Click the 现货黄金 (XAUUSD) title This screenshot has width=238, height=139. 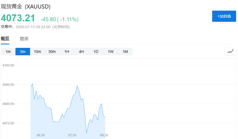click(26, 7)
